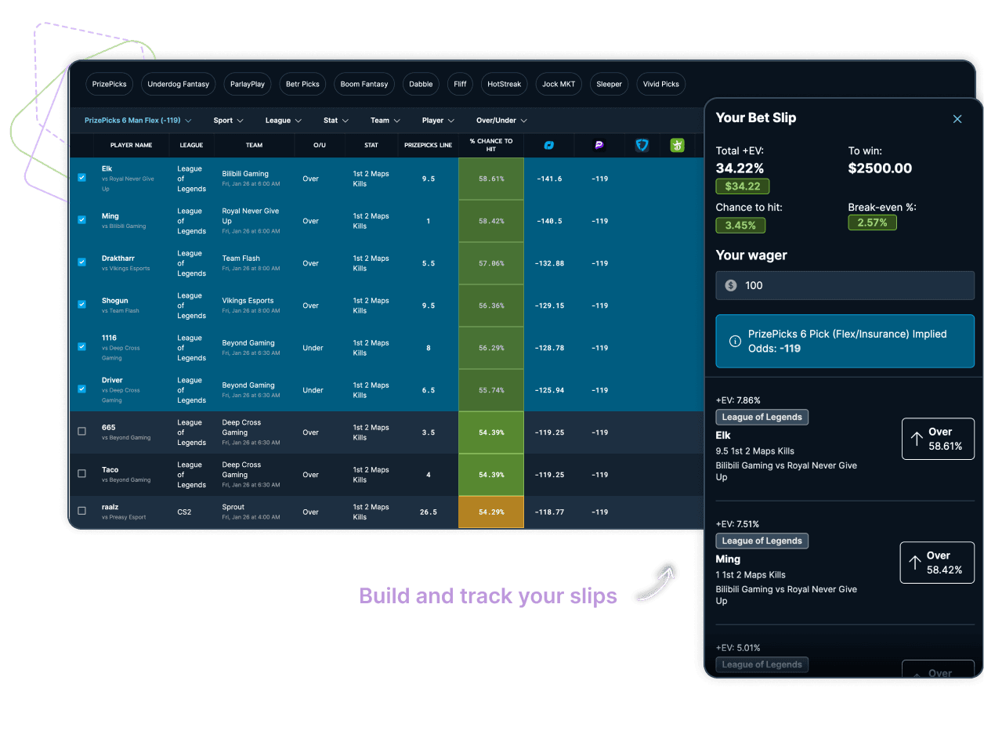Click Elk's Over 58.61% button in bet slip
984x738 pixels.
tap(939, 439)
